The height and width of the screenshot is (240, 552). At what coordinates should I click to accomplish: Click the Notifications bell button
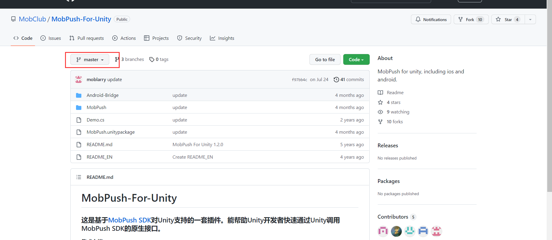[x=431, y=19]
